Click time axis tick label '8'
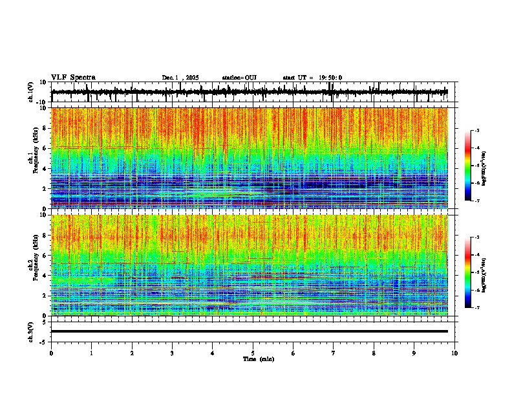 (x=374, y=353)
